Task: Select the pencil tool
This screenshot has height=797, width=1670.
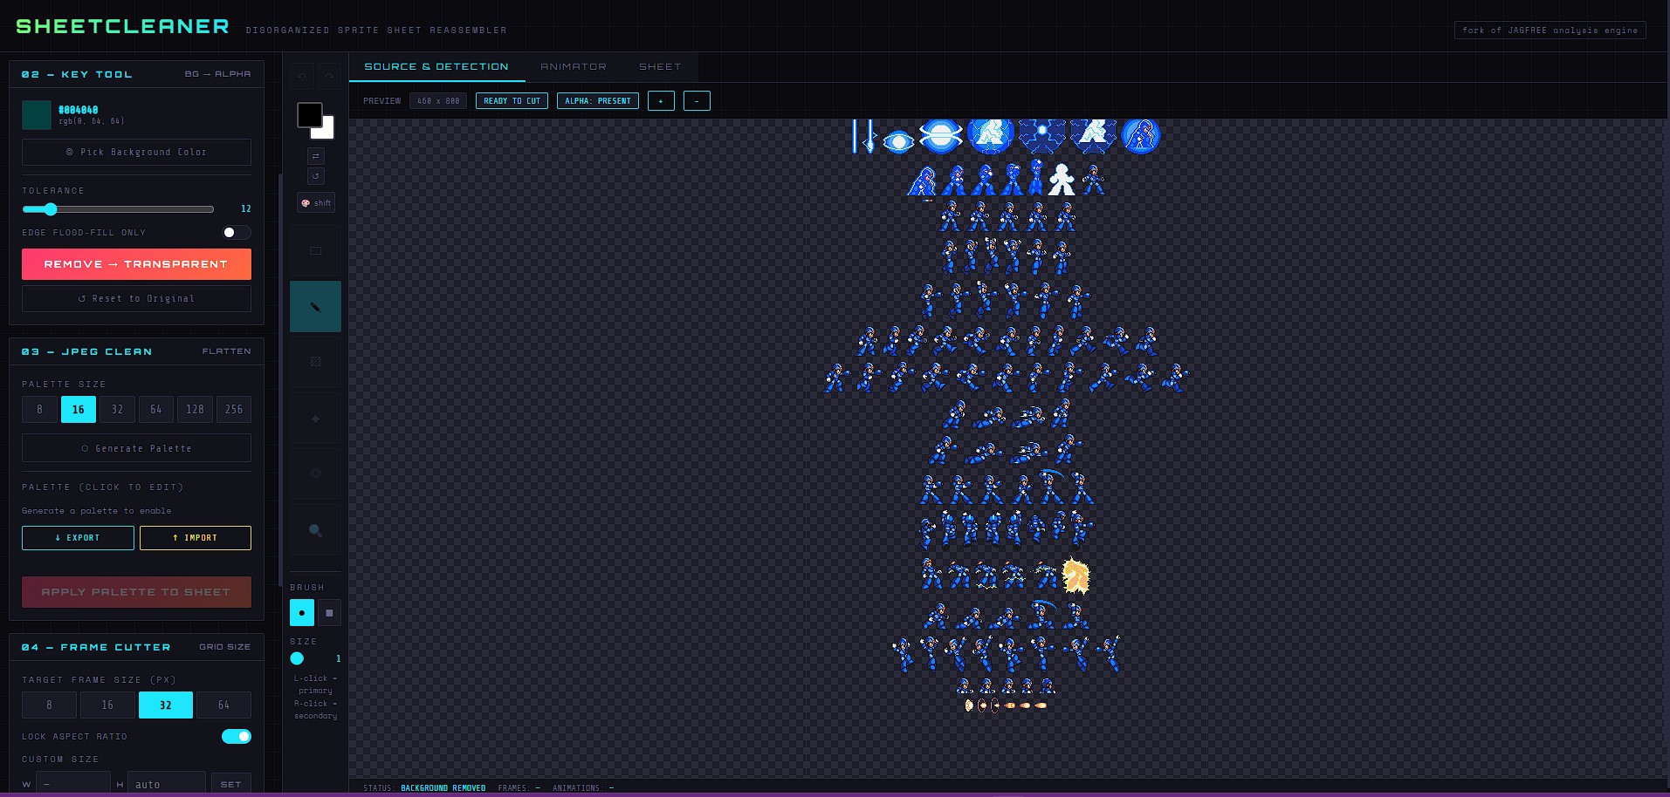Action: pos(315,306)
